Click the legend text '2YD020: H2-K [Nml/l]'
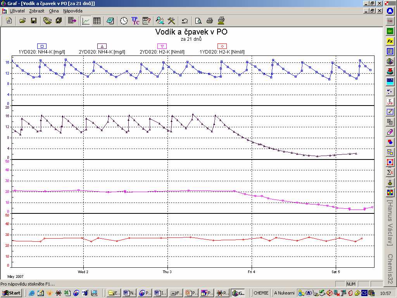 [x=162, y=52]
